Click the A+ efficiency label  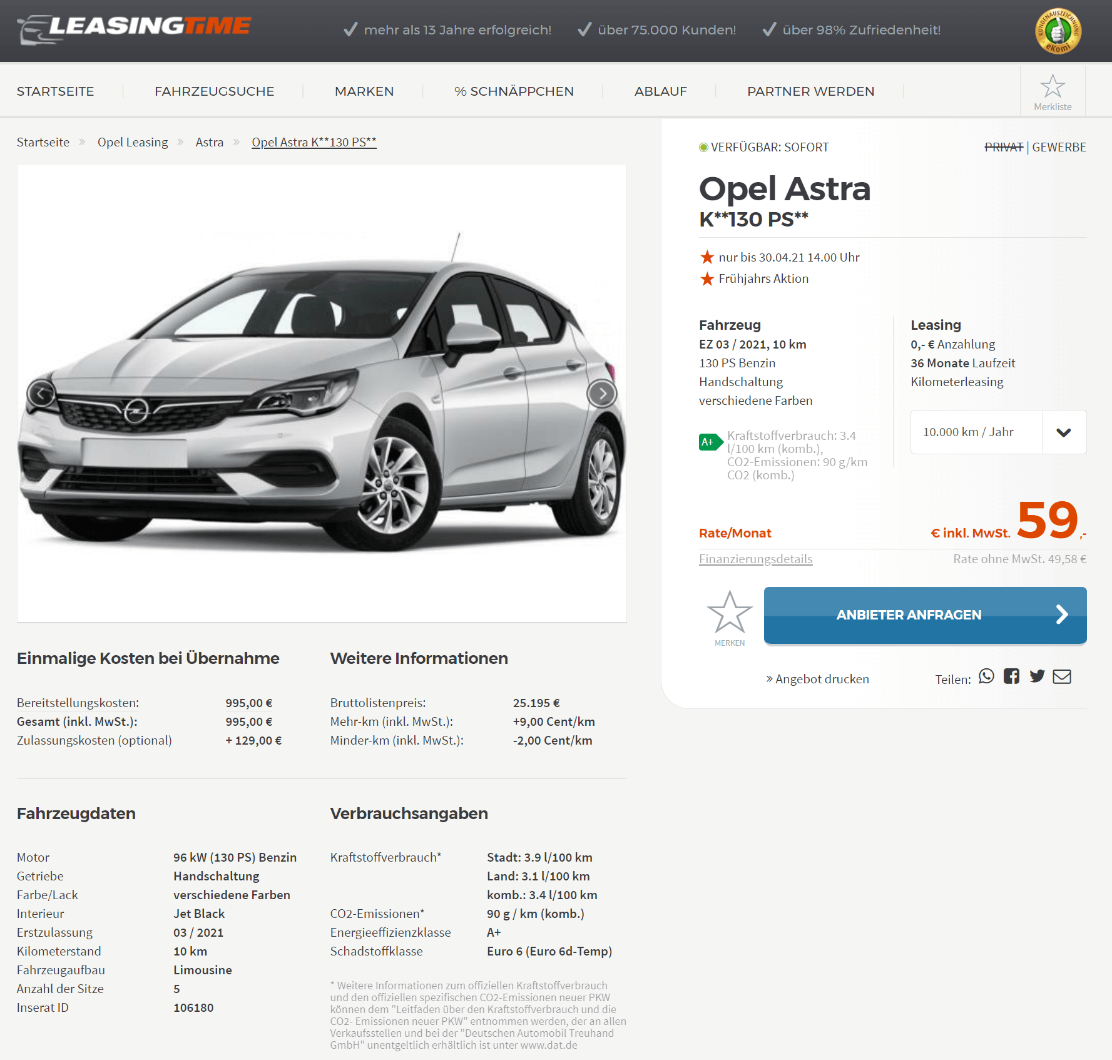pos(711,442)
